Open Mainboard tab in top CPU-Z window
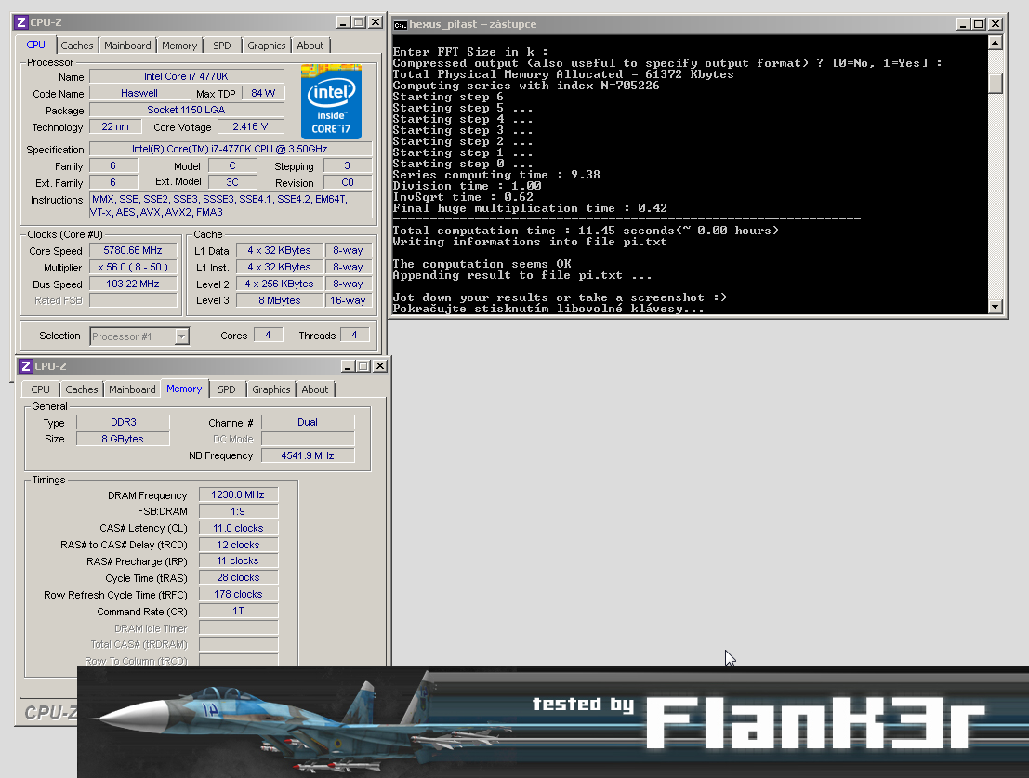This screenshot has height=778, width=1029. (x=127, y=46)
